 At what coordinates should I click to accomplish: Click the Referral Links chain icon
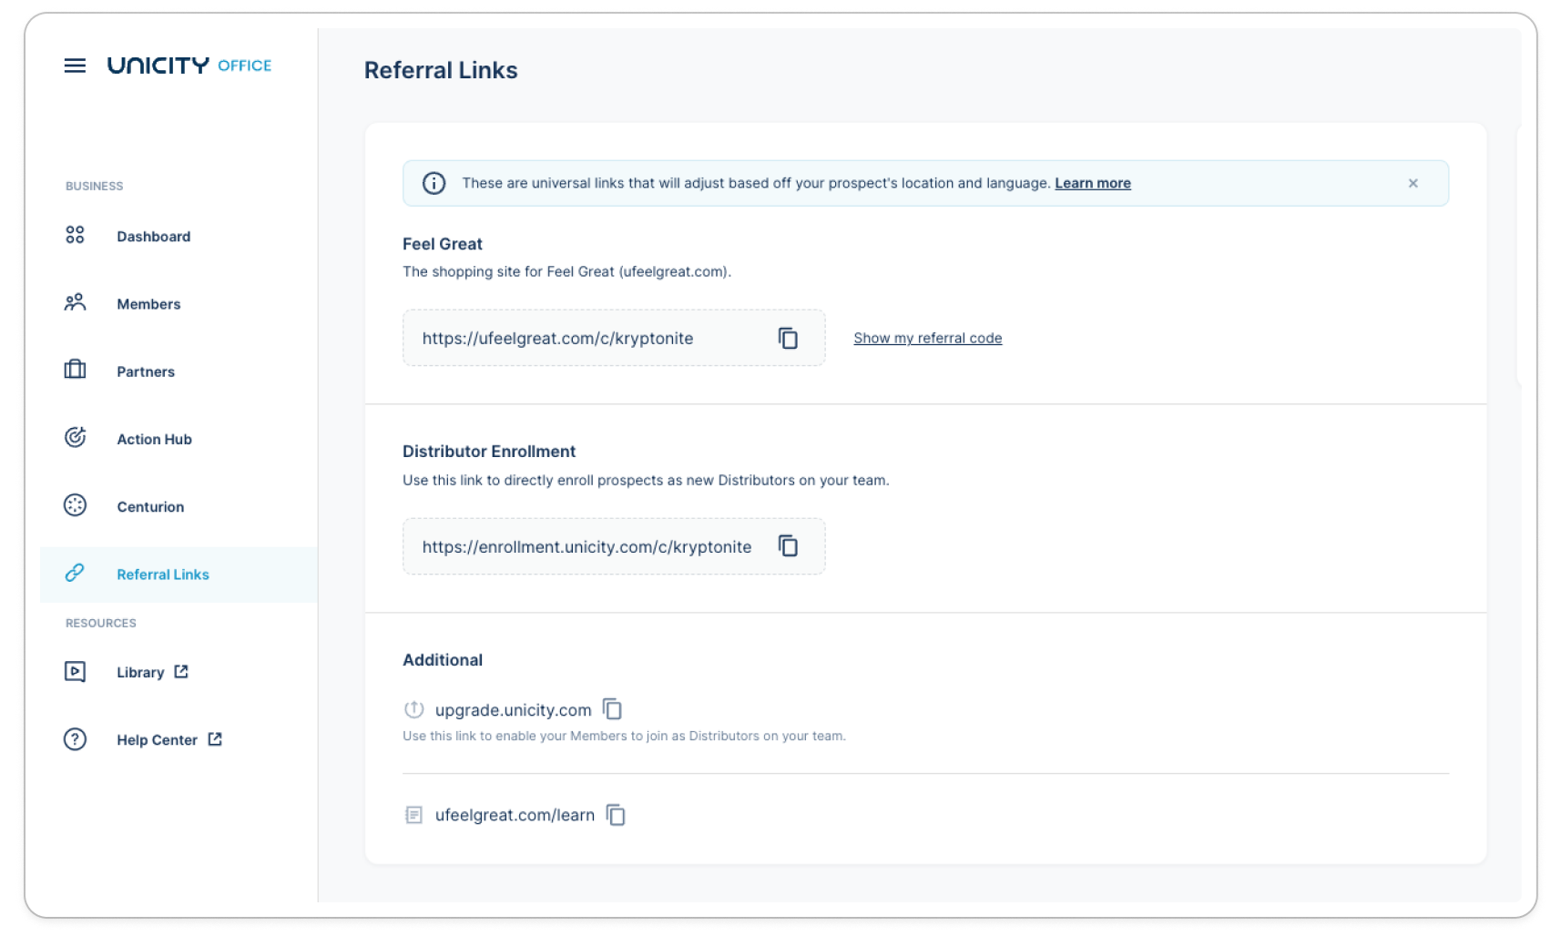pos(76,574)
